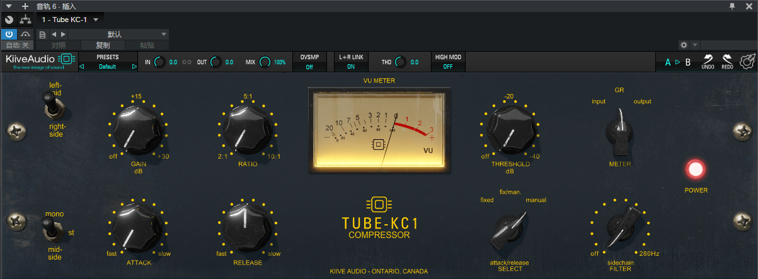Viewport: 758px width, 279px height.
Task: Open the 默认 preset dropdown
Action: click(x=119, y=34)
